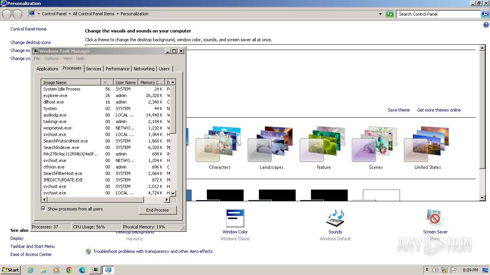The width and height of the screenshot is (490, 275).
Task: Click Get more themes online link
Action: [x=439, y=110]
